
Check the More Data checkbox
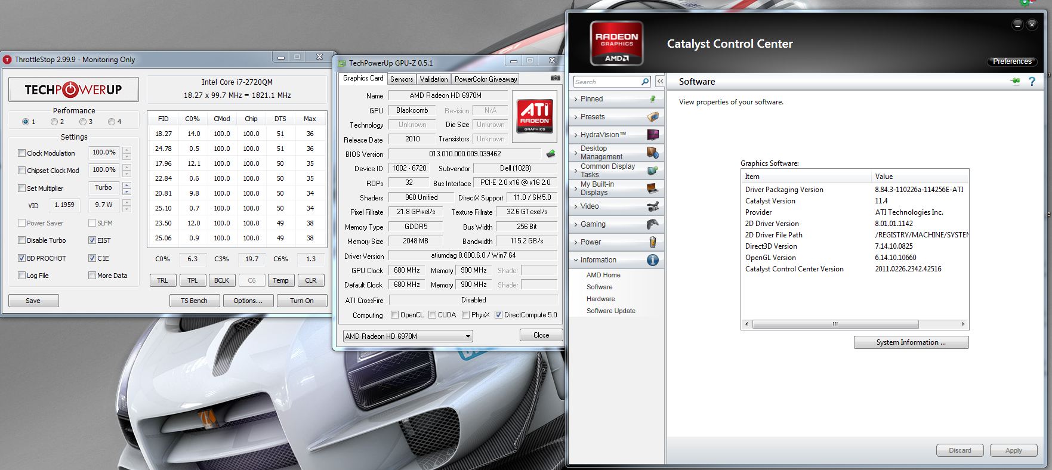[92, 276]
